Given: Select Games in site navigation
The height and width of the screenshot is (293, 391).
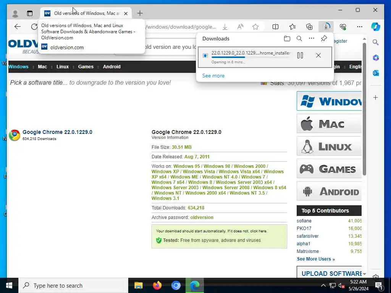Looking at the screenshot, I should point(86,67).
